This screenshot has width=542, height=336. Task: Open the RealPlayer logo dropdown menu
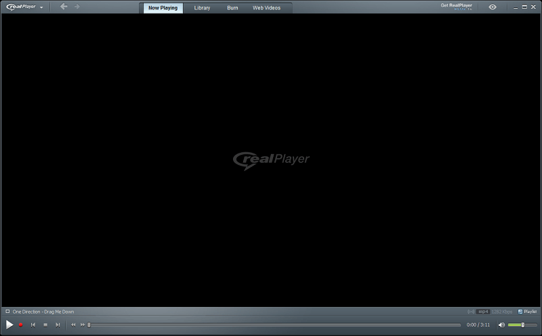(25, 7)
